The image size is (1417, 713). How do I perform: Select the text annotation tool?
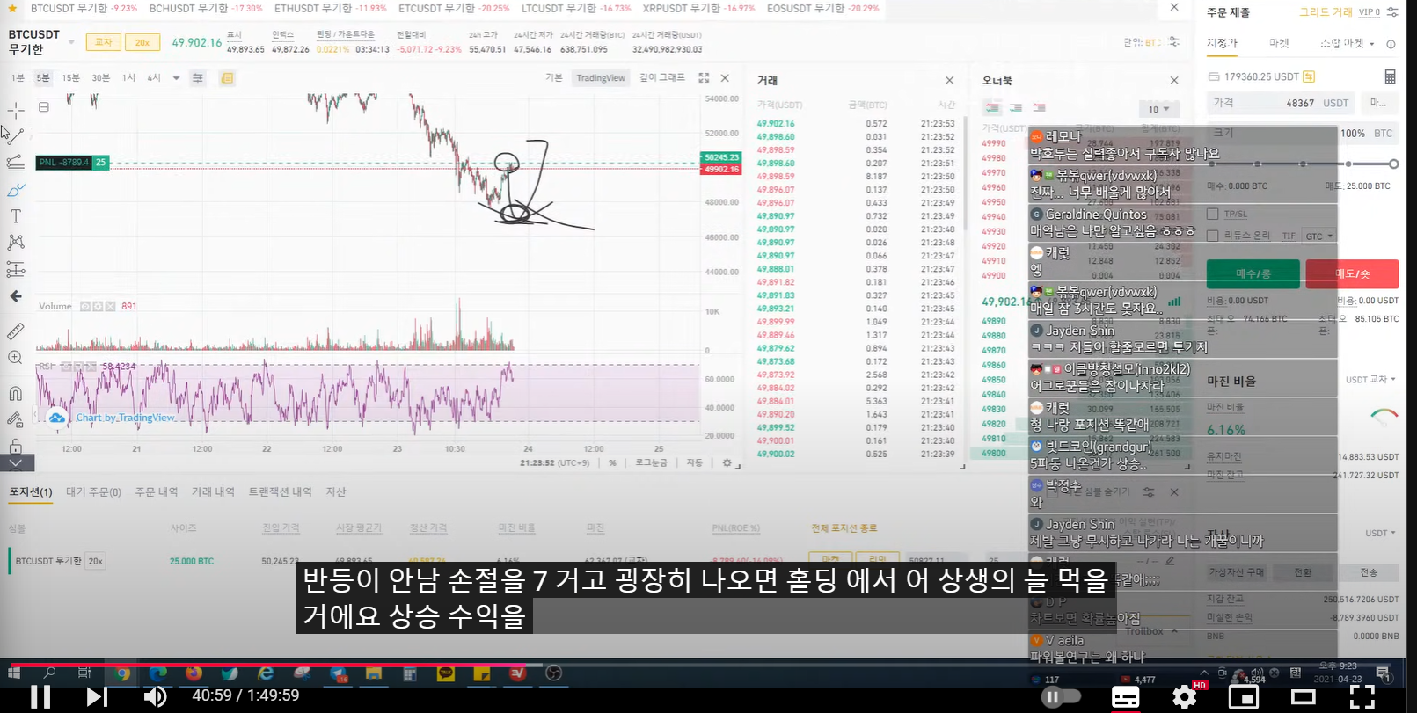[x=16, y=216]
